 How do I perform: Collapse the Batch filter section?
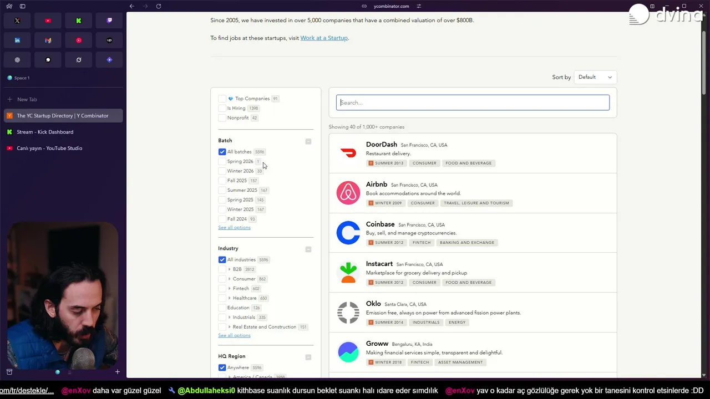pyautogui.click(x=308, y=141)
